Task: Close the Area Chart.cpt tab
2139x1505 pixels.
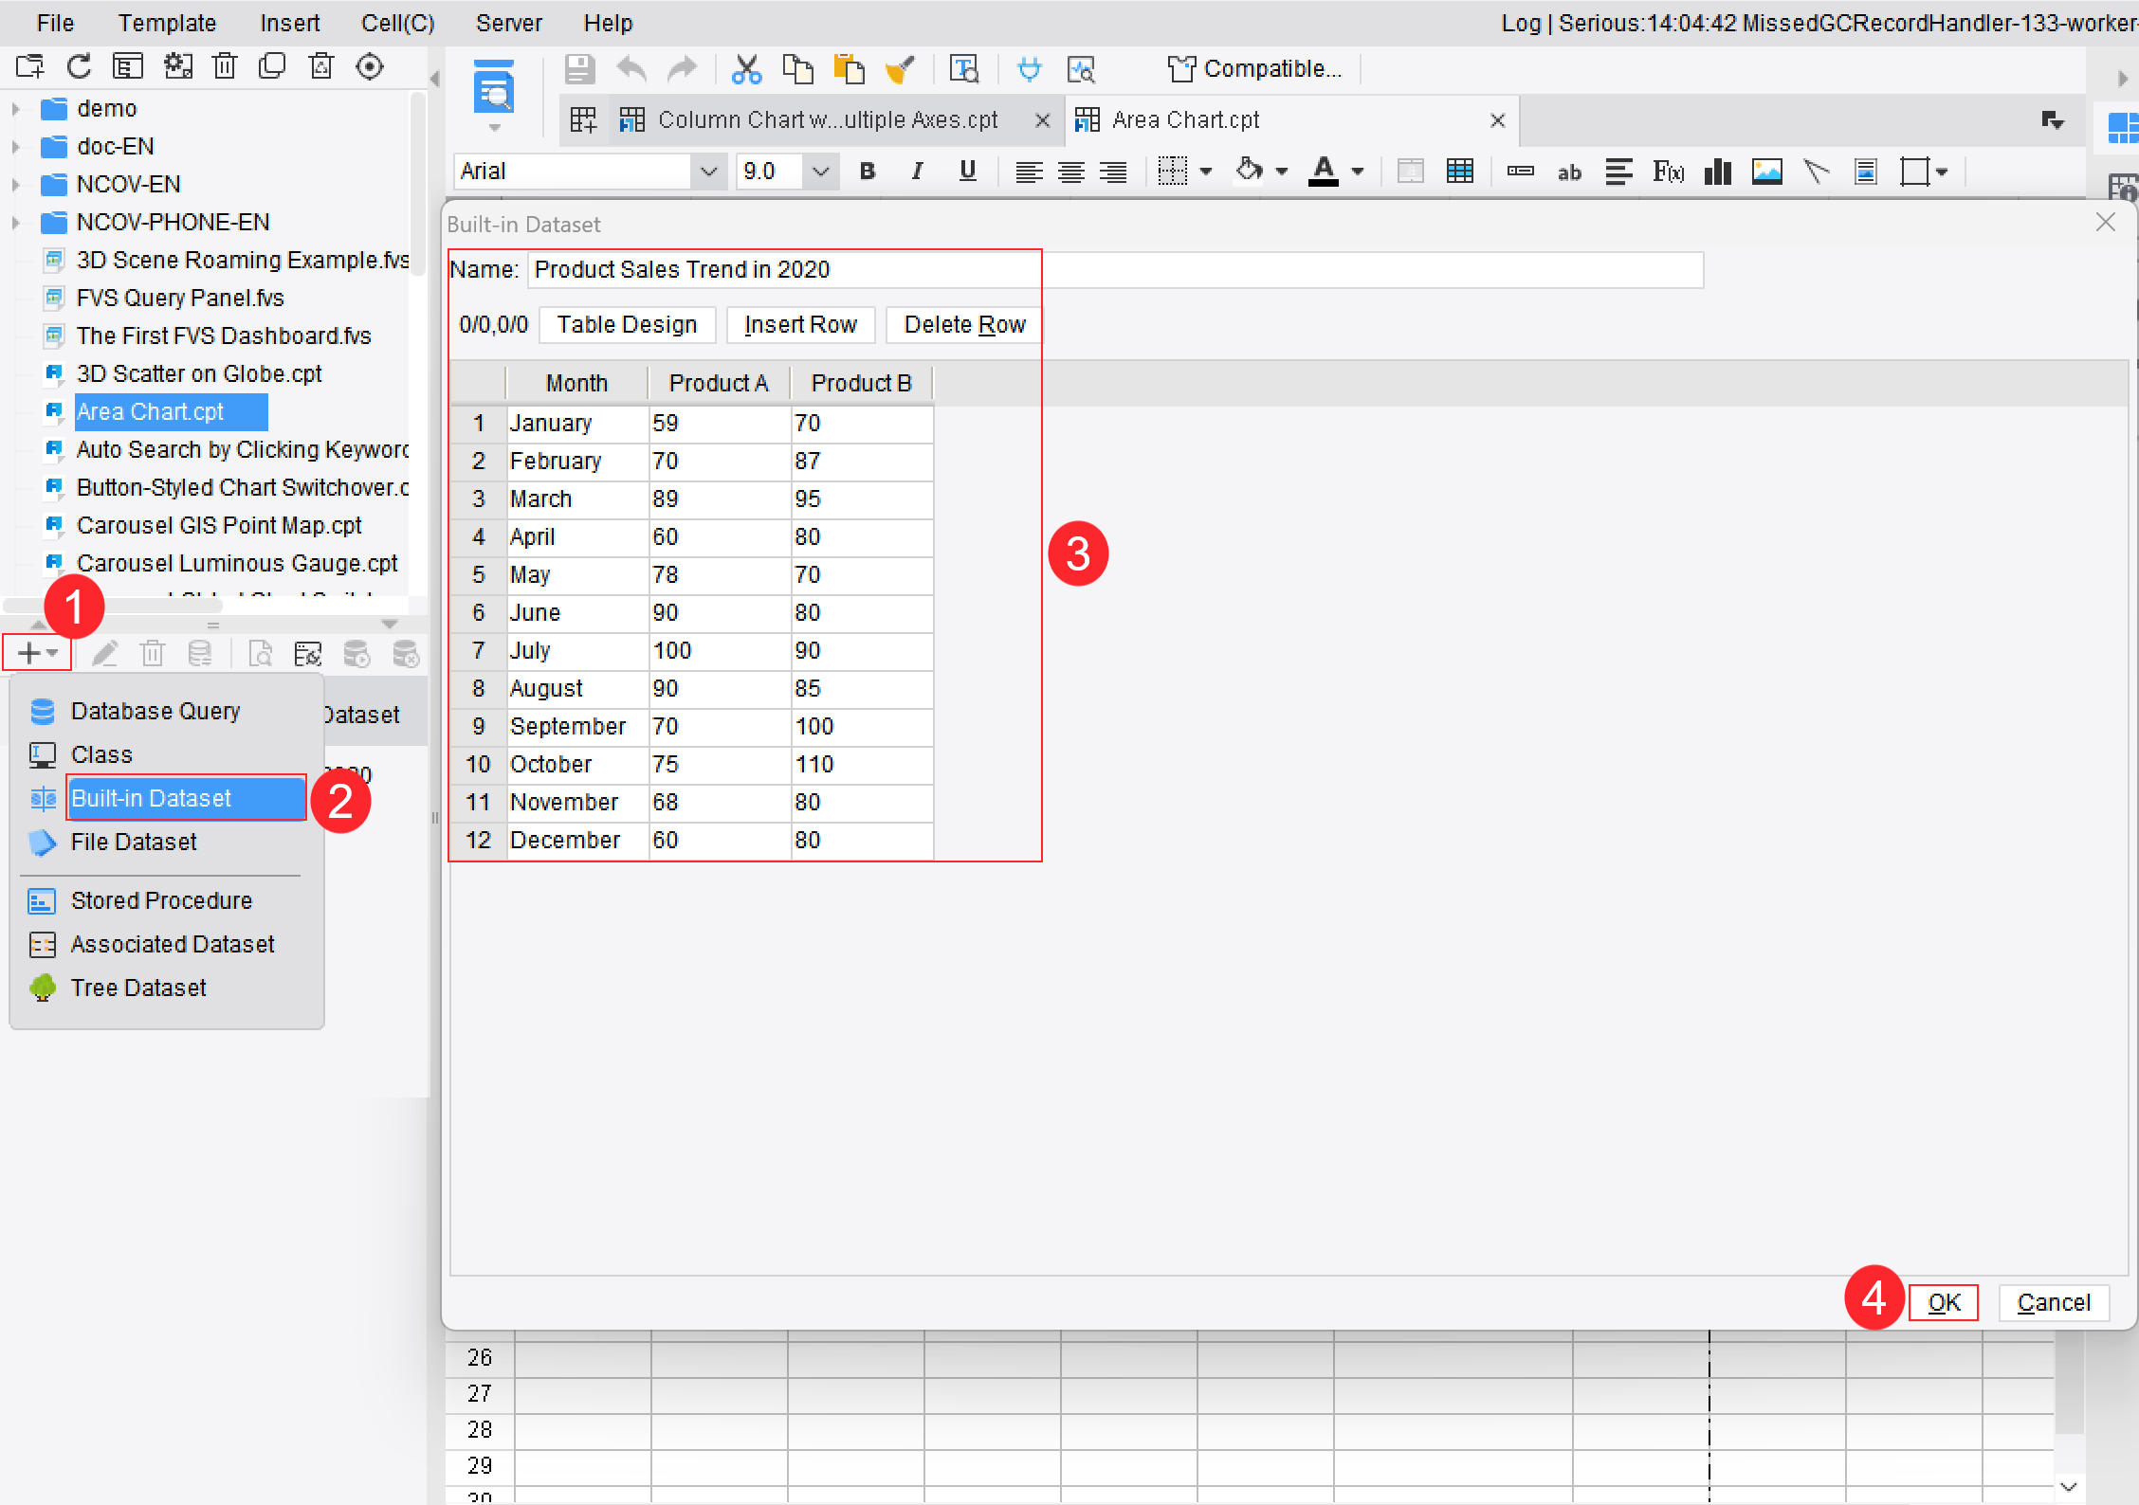Action: point(1498,120)
